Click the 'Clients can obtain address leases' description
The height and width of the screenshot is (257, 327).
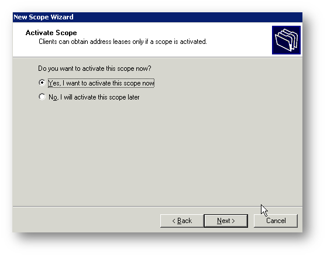pos(123,42)
